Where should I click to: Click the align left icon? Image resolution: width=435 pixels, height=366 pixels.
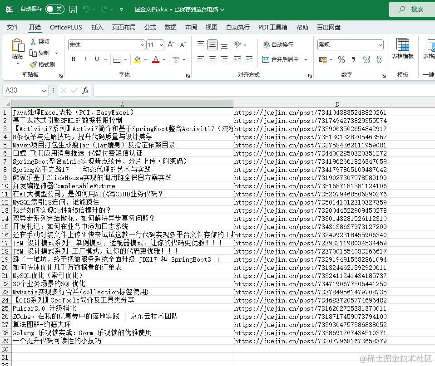(x=201, y=59)
